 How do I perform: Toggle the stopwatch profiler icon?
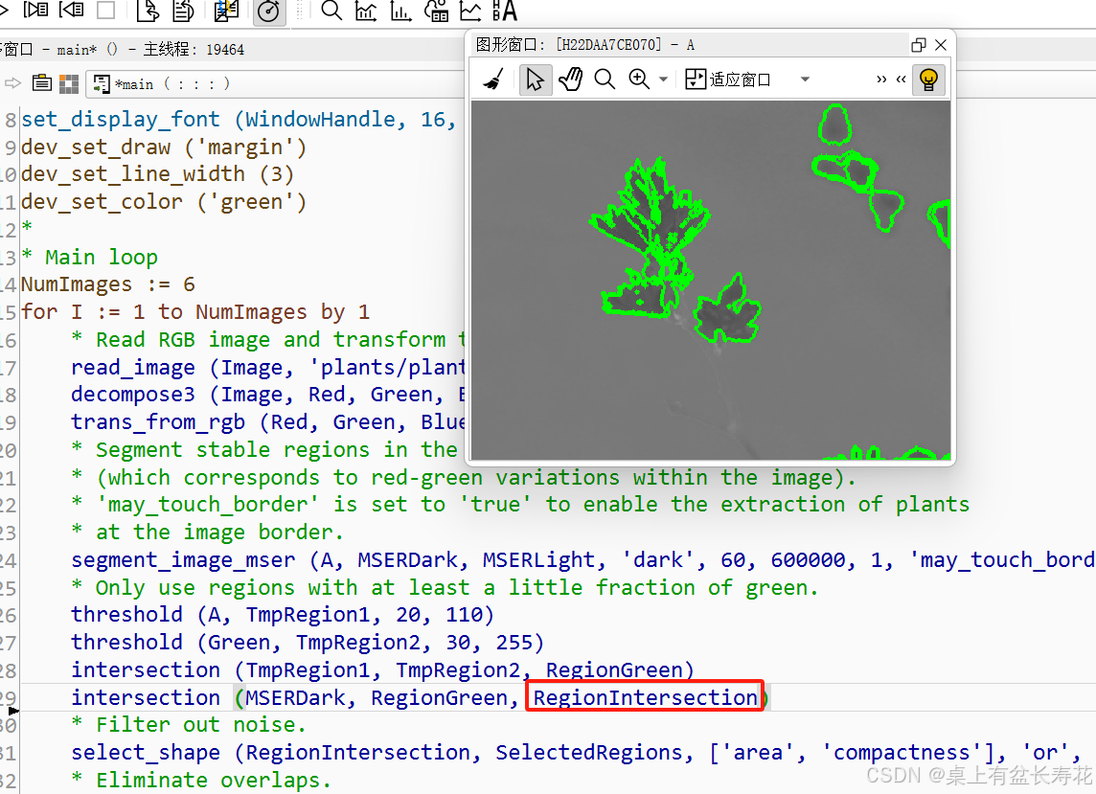point(268,11)
